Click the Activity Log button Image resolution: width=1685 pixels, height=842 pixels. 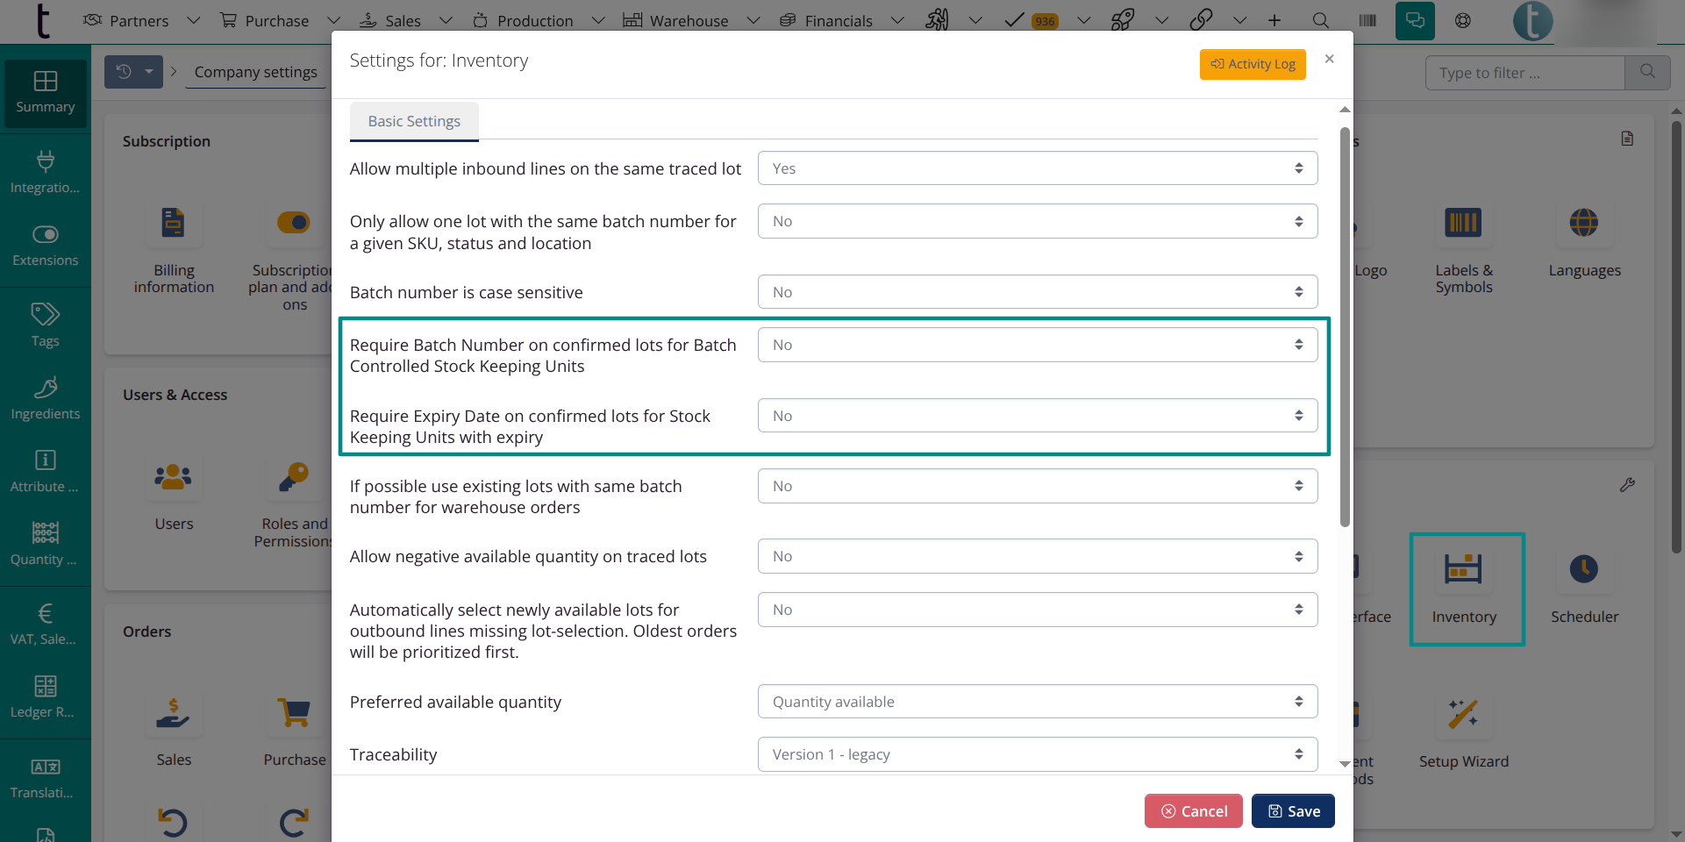[x=1253, y=64]
